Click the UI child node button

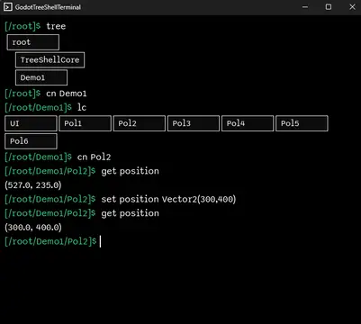click(x=31, y=123)
